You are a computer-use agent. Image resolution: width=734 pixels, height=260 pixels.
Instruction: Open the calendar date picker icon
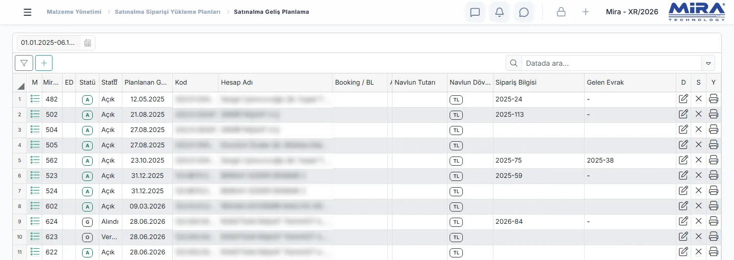tap(88, 43)
